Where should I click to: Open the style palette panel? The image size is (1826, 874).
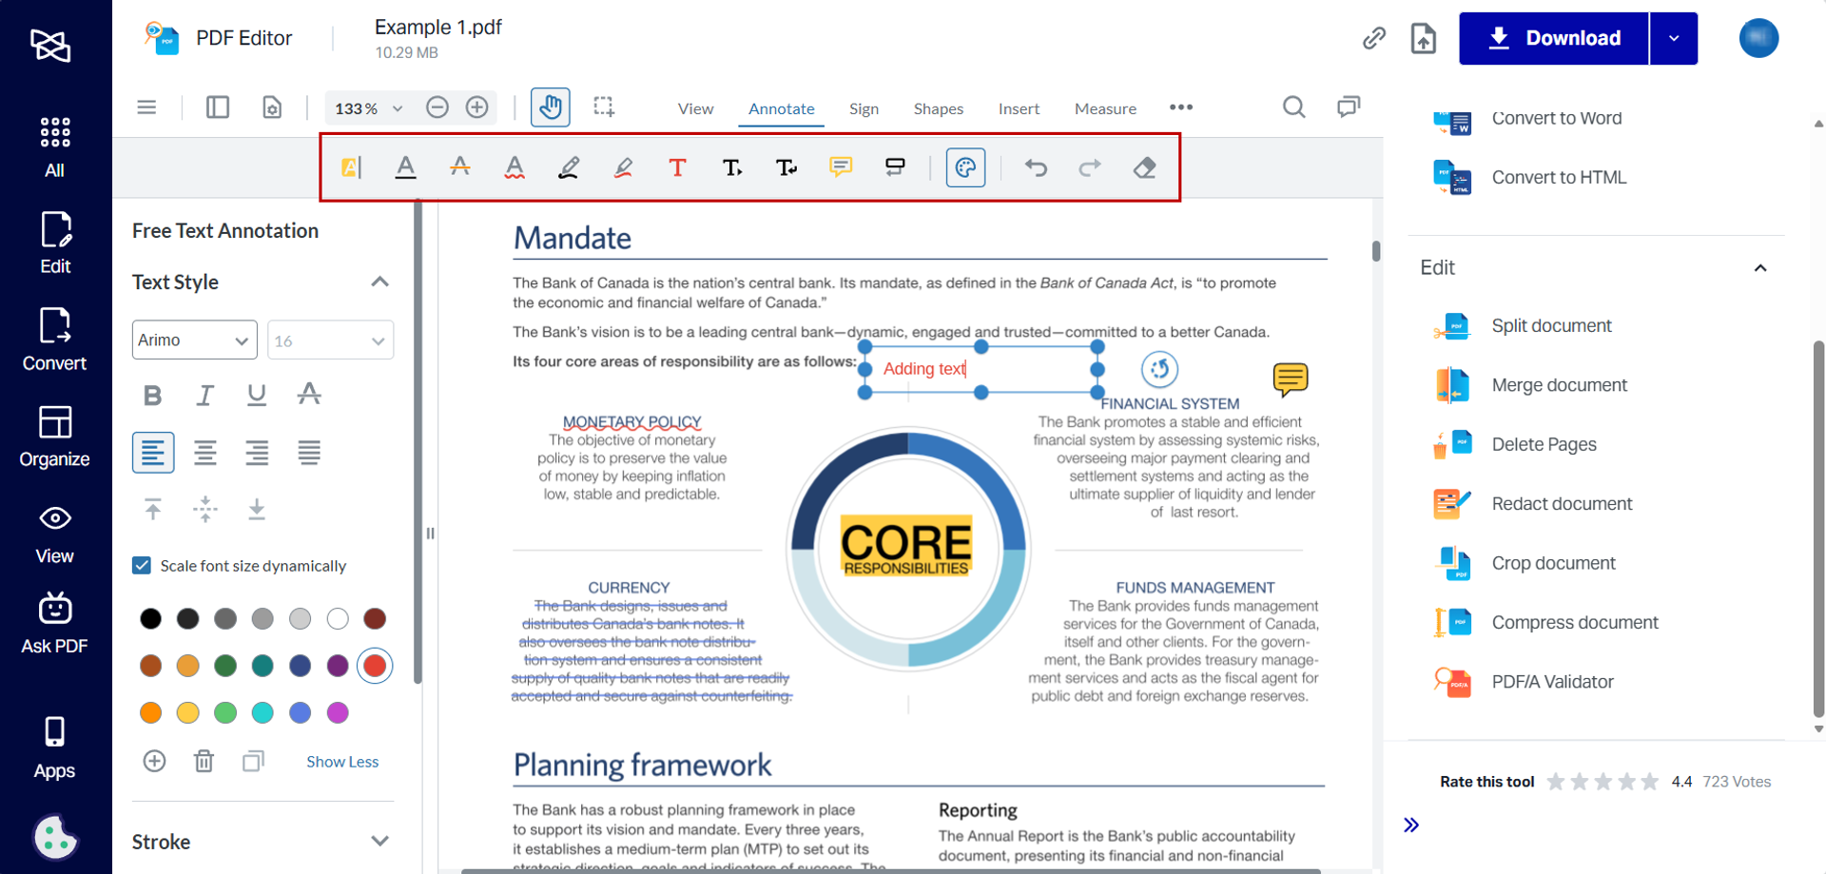point(965,167)
